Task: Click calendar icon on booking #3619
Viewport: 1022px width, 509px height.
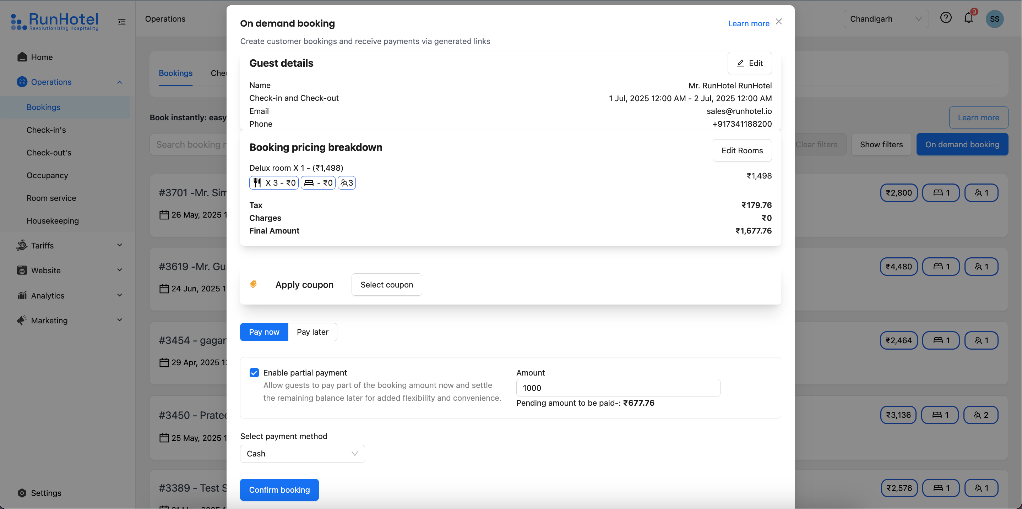Action: tap(164, 289)
